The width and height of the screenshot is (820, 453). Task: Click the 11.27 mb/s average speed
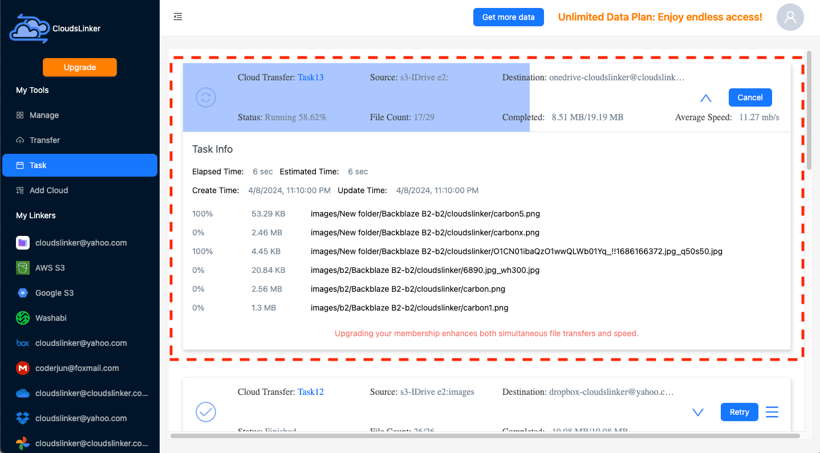click(759, 117)
